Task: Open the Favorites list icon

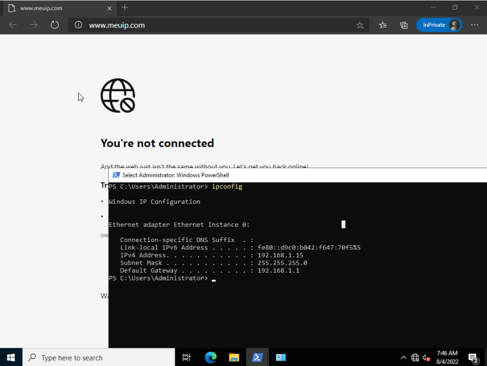Action: click(x=383, y=25)
